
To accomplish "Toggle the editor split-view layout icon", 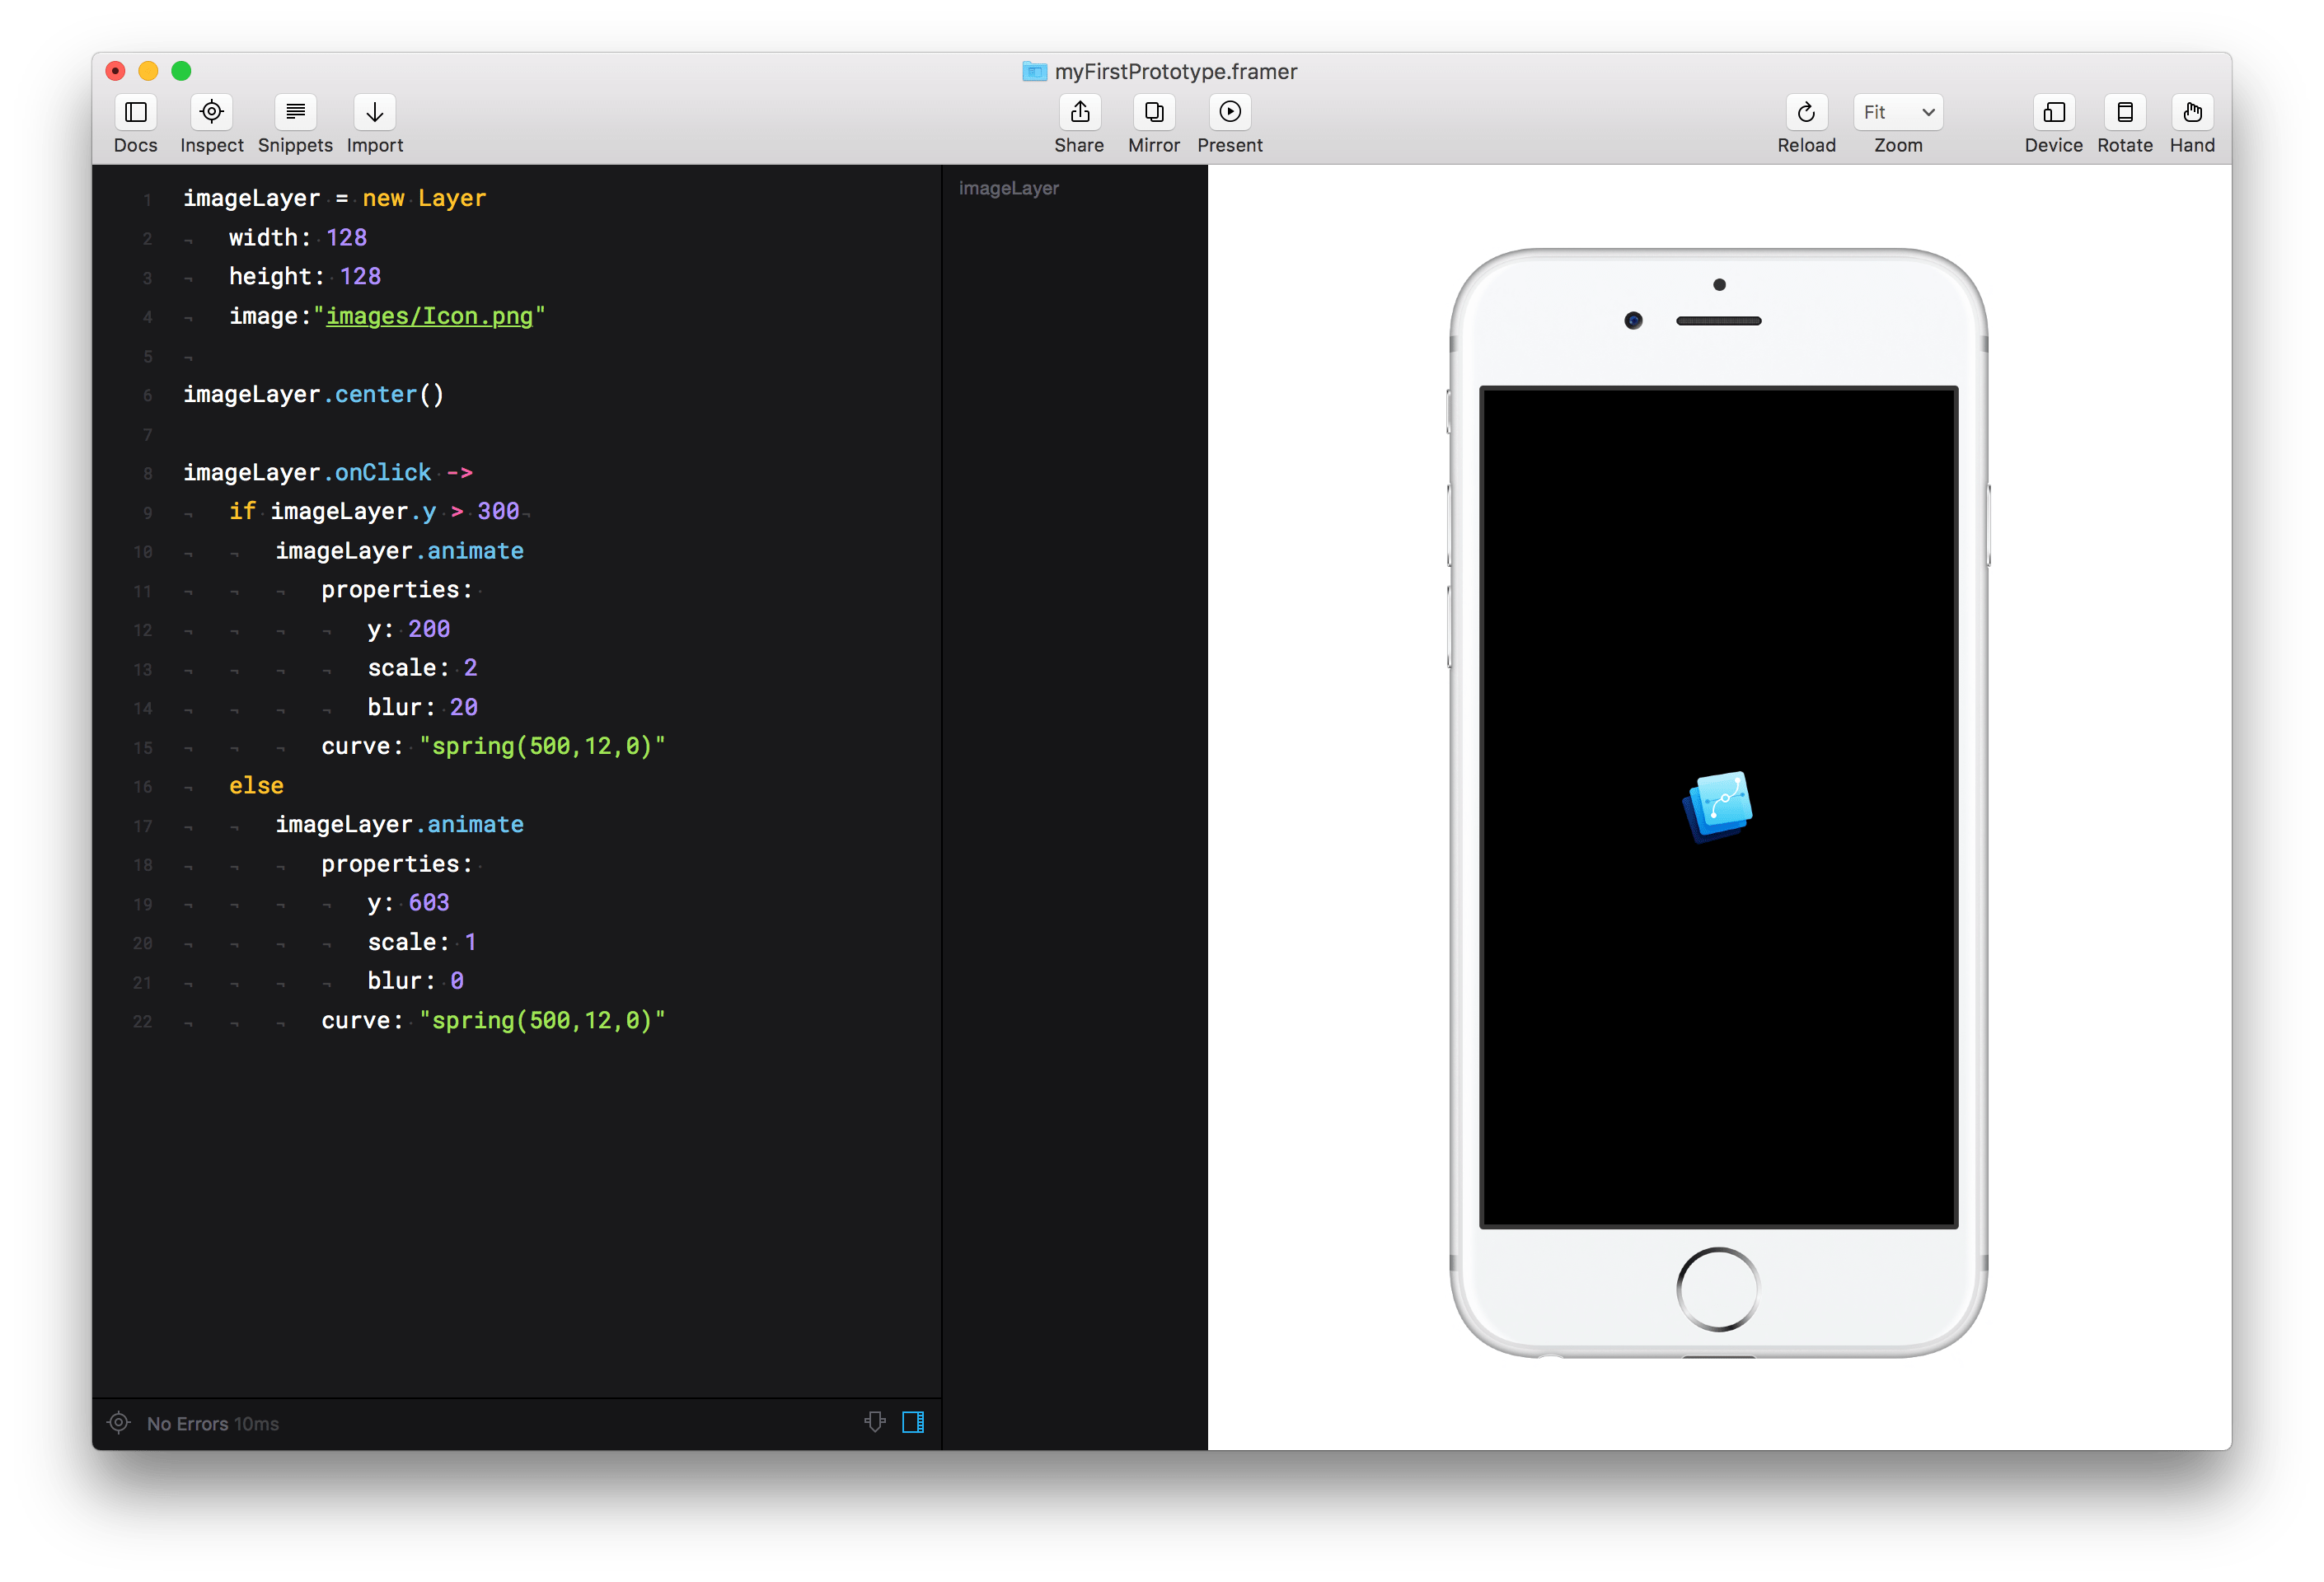I will click(x=913, y=1422).
